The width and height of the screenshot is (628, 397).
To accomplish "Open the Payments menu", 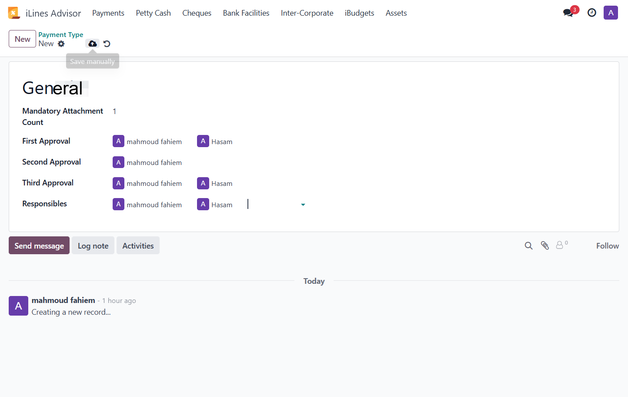I will point(108,13).
